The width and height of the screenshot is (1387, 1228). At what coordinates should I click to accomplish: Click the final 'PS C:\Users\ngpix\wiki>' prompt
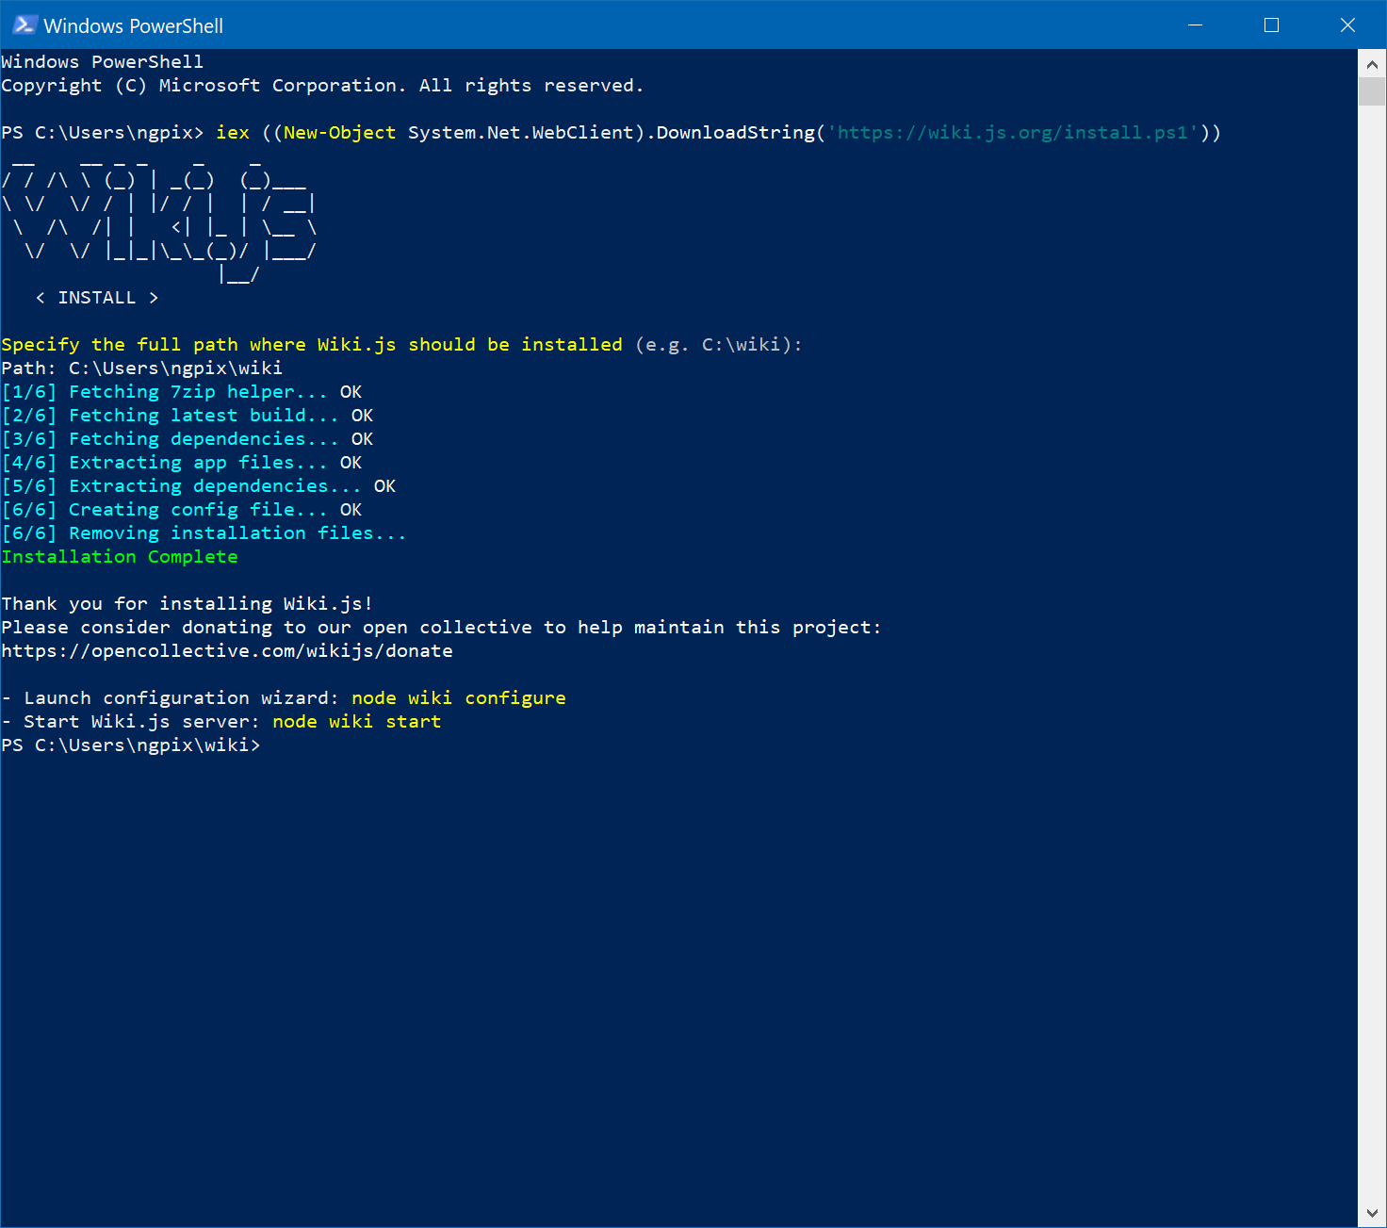point(131,745)
